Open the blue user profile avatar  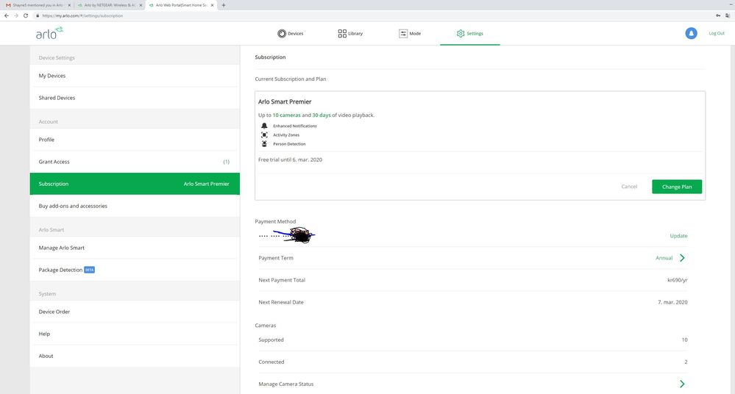(691, 33)
